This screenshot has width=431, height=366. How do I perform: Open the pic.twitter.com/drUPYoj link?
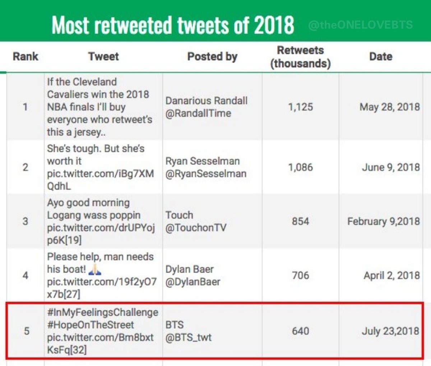pyautogui.click(x=101, y=228)
